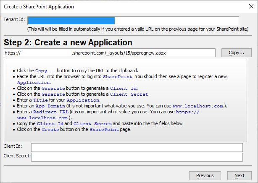Focus the Client Secret text box
The image size is (258, 183).
pos(137,157)
